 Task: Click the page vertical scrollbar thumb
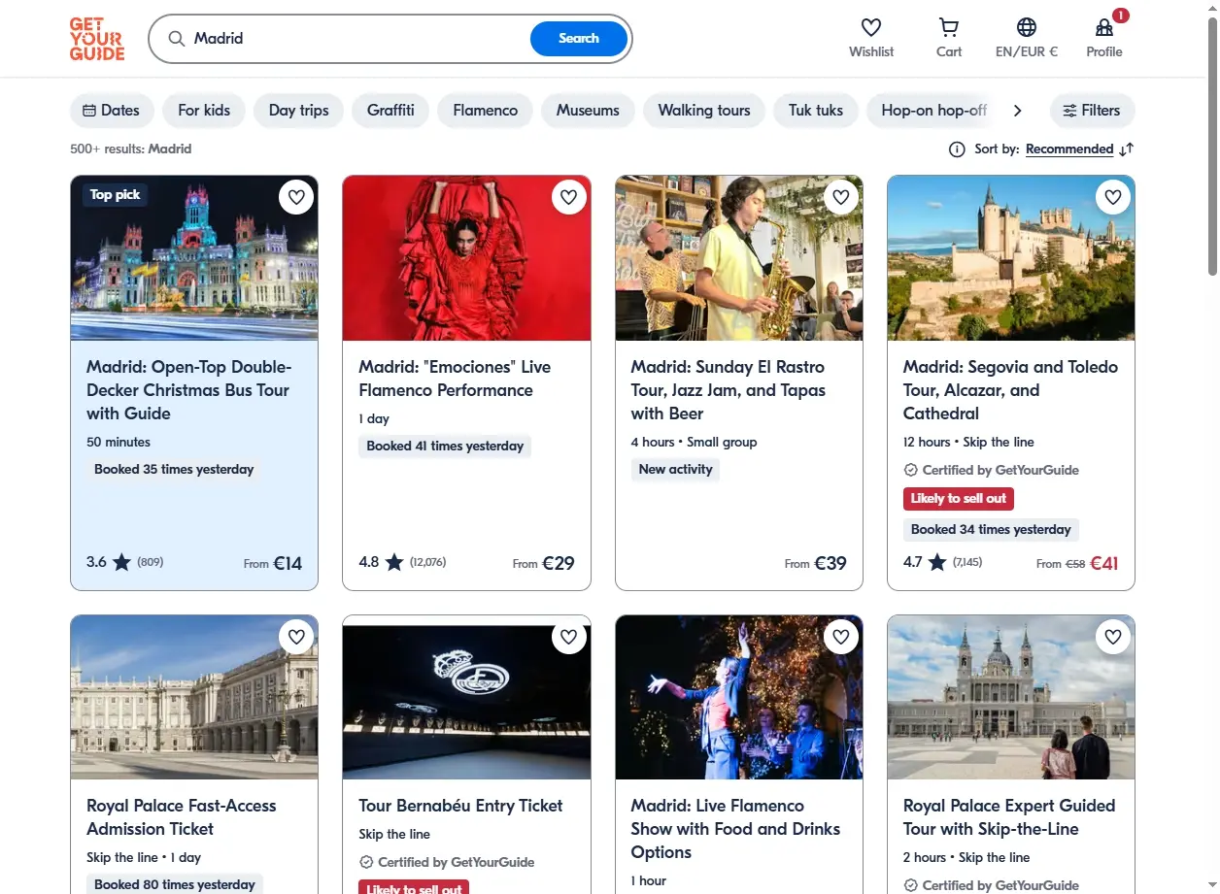click(1212, 146)
